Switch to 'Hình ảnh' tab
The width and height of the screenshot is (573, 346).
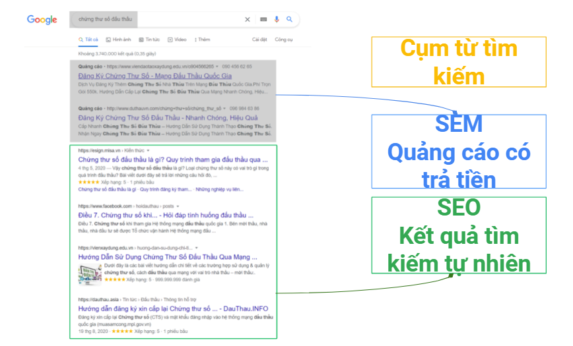(118, 40)
